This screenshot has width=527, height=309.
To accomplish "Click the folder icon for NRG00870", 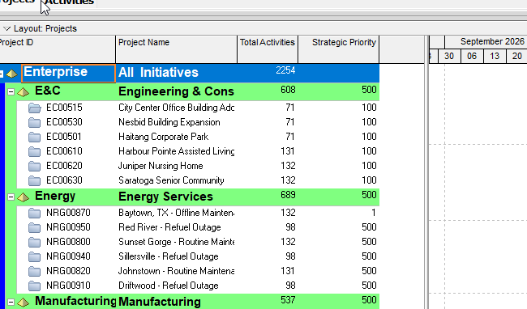I will 35,214.
